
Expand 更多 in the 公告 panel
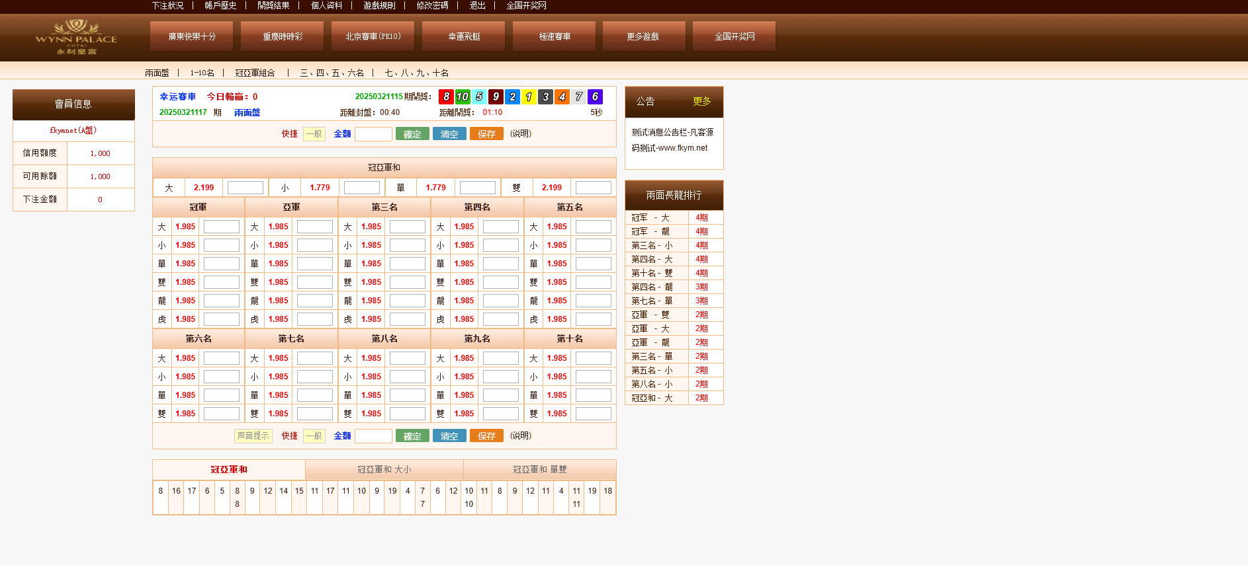pyautogui.click(x=701, y=102)
